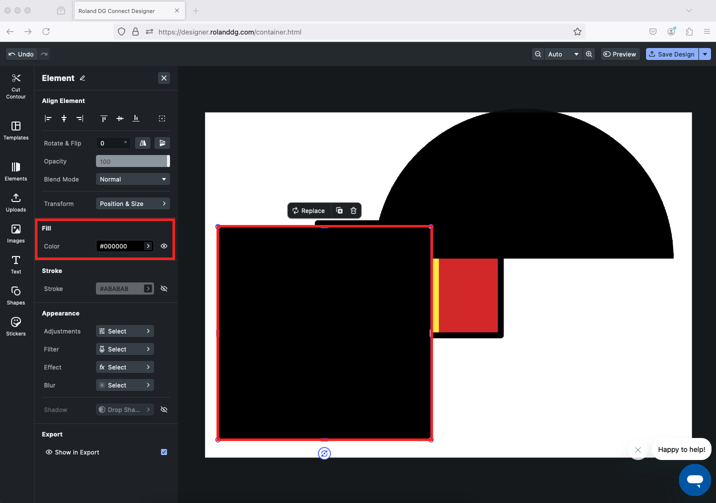Click the rotation angle input field

click(113, 143)
